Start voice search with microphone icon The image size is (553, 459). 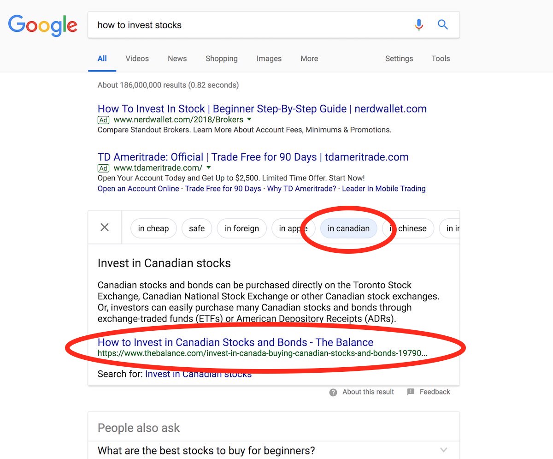(x=418, y=24)
